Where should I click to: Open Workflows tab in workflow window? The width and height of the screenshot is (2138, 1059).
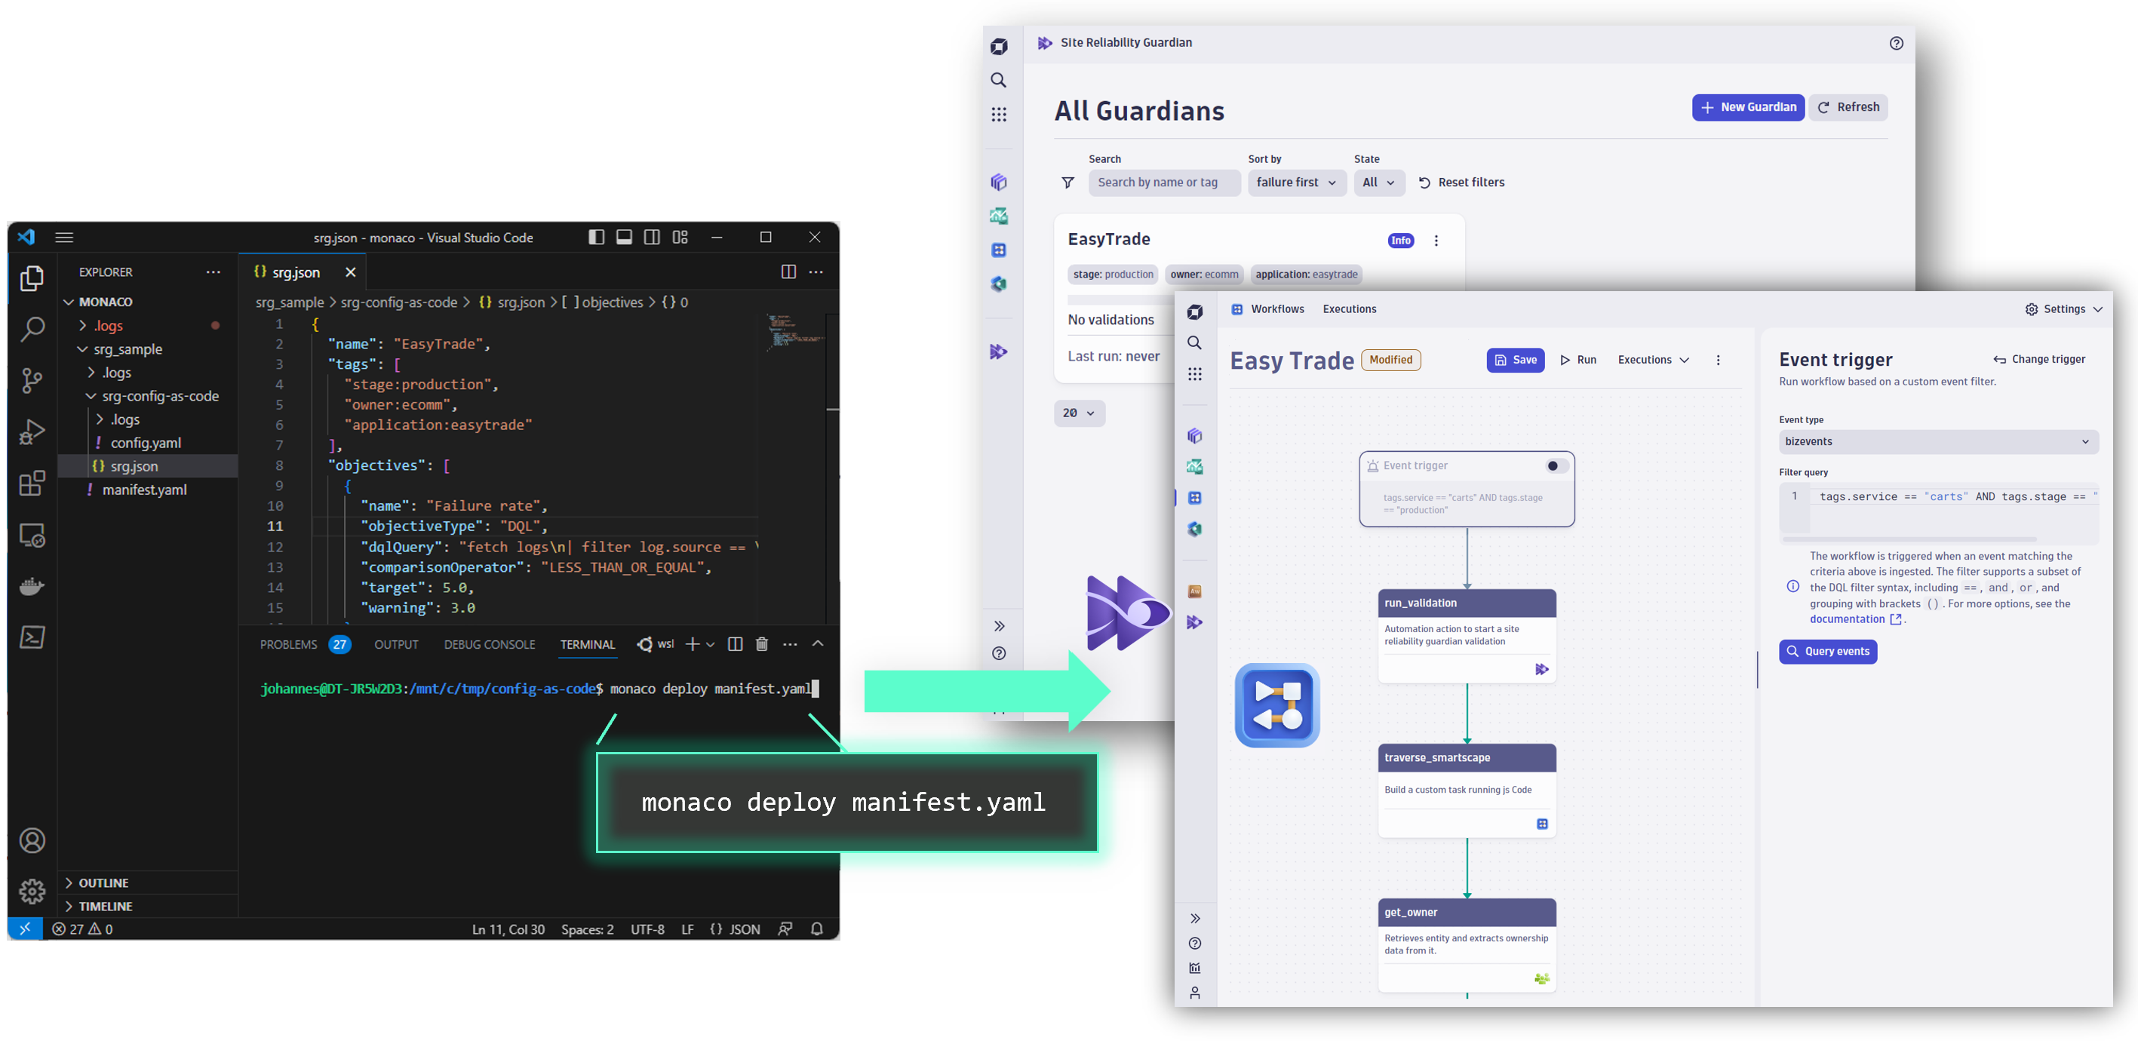pos(1276,309)
